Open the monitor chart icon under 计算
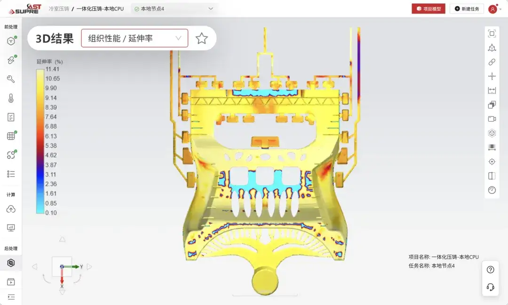 point(11,228)
